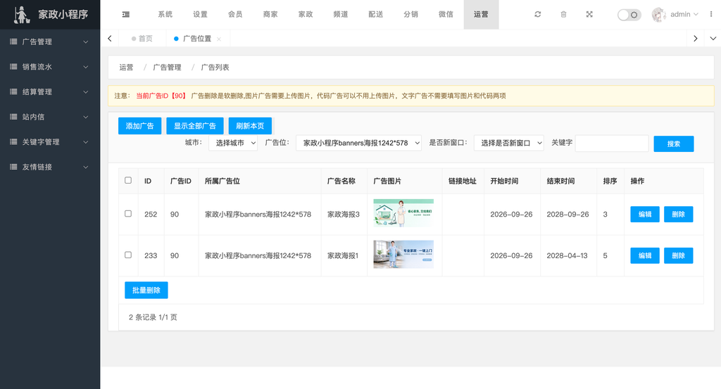Open the 频道 top menu
Viewport: 721px width, 389px height.
click(x=341, y=15)
